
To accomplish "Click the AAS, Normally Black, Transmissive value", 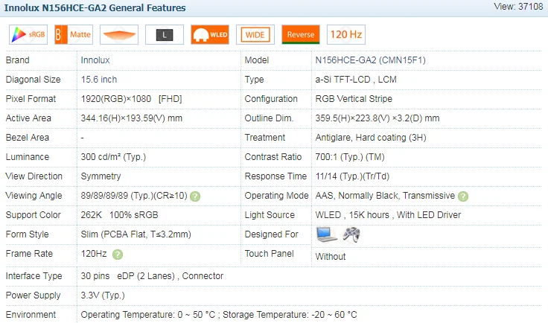I will [x=385, y=196].
